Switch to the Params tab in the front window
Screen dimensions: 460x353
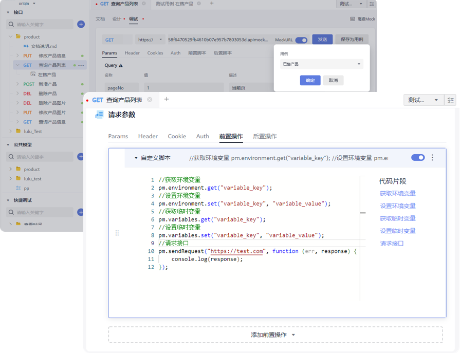pyautogui.click(x=118, y=136)
